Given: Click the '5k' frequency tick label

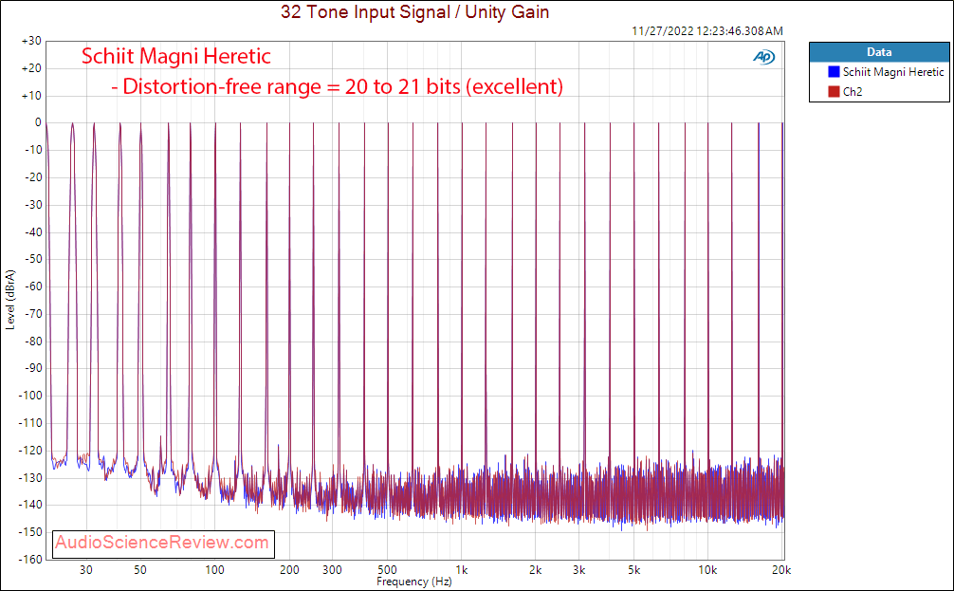Looking at the screenshot, I should pos(634,570).
